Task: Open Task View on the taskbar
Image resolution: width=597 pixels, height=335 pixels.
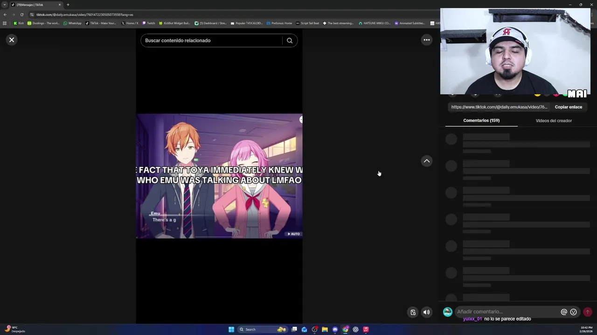Action: (x=294, y=329)
